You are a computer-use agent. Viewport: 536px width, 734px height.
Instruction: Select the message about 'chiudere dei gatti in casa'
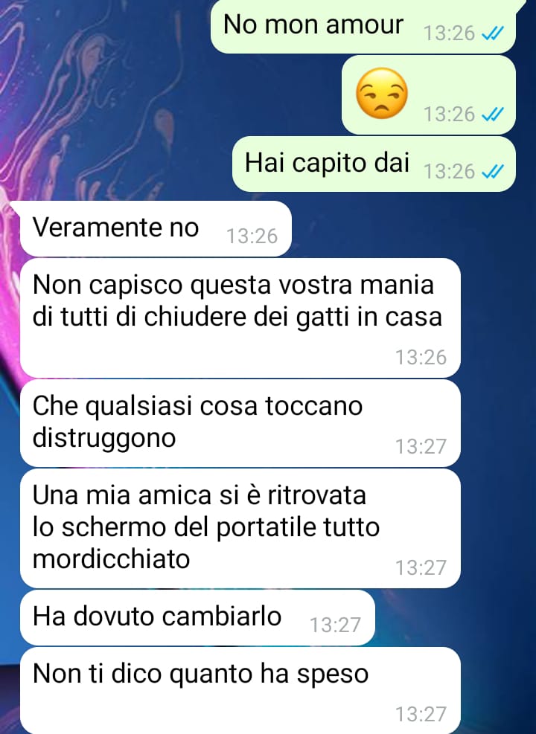[240, 318]
